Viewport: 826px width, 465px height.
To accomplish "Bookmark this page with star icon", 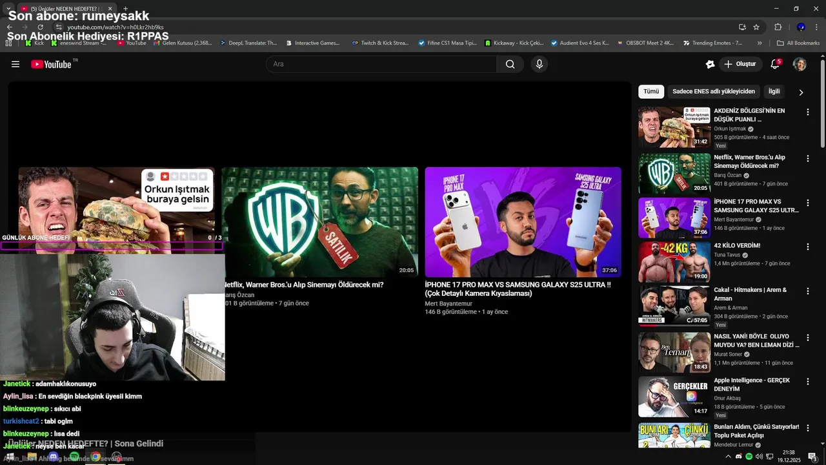I will [756, 27].
